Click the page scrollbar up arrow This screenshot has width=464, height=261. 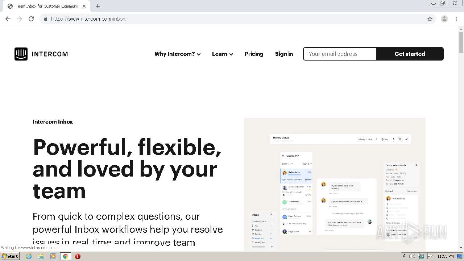[461, 29]
